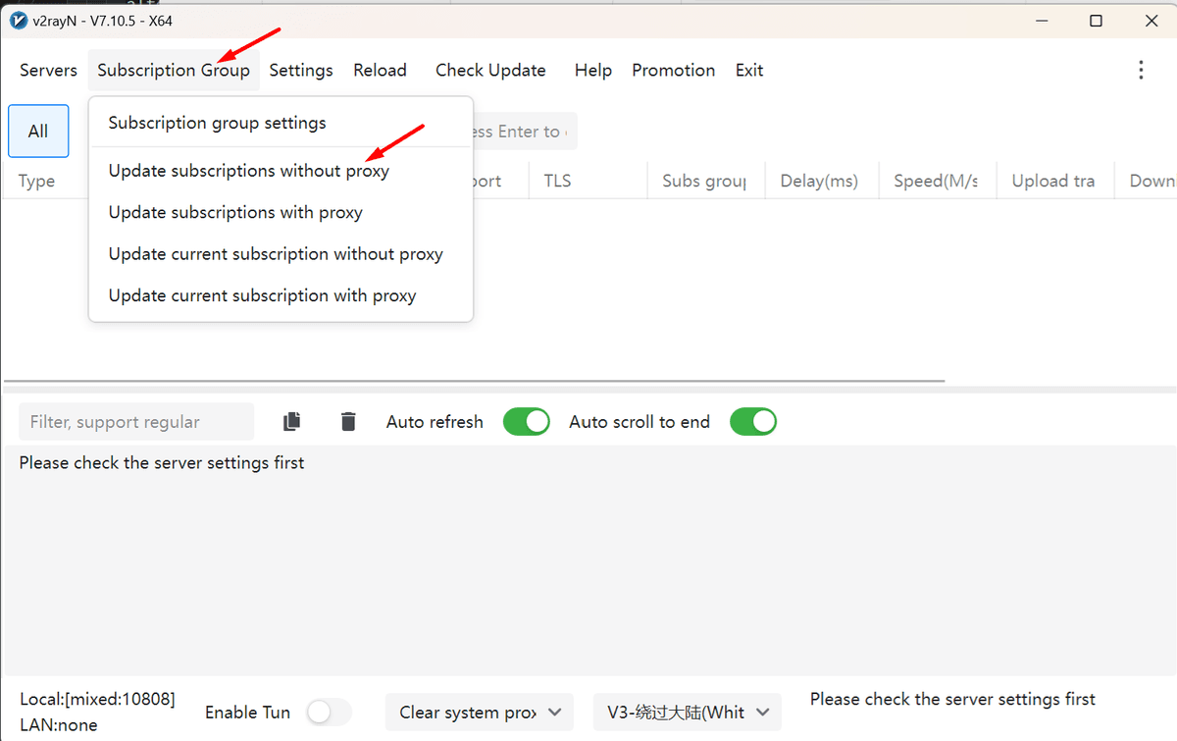The image size is (1177, 741).
Task: Toggle the Auto refresh switch
Action: pyautogui.click(x=527, y=422)
